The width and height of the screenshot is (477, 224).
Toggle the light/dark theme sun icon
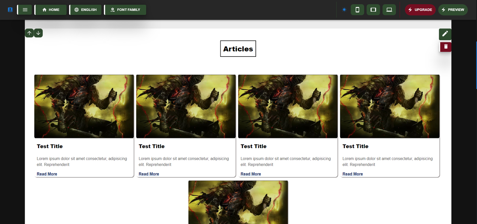coord(344,10)
